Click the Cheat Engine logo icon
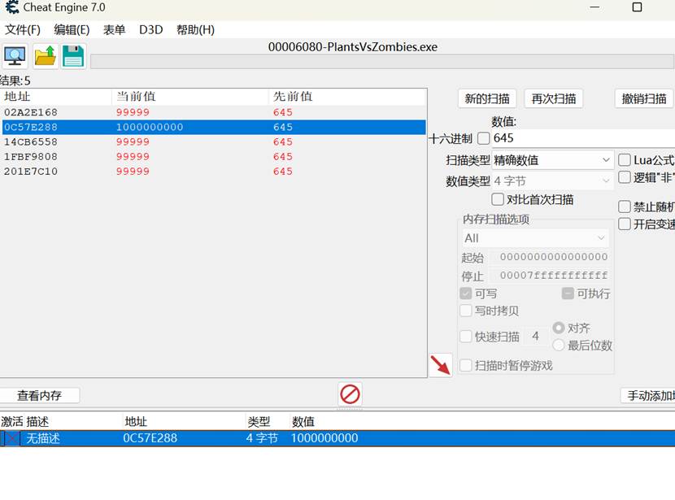The height and width of the screenshot is (500, 675). pos(11,7)
